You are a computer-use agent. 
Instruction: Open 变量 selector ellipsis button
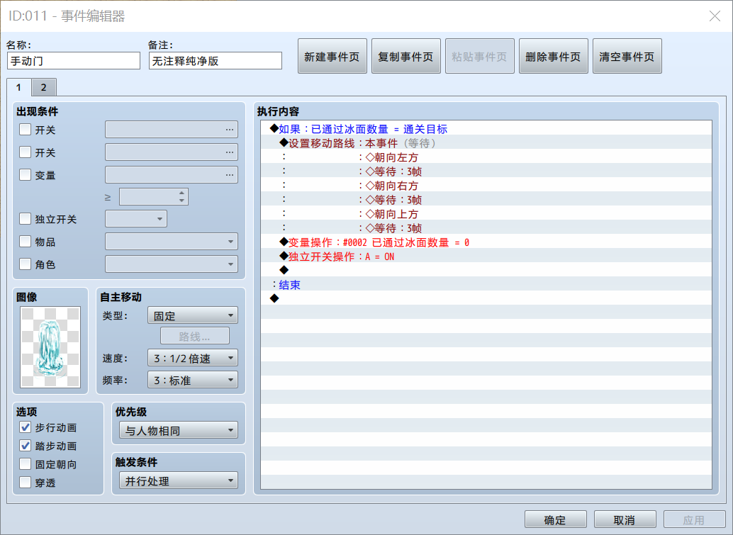click(x=230, y=175)
